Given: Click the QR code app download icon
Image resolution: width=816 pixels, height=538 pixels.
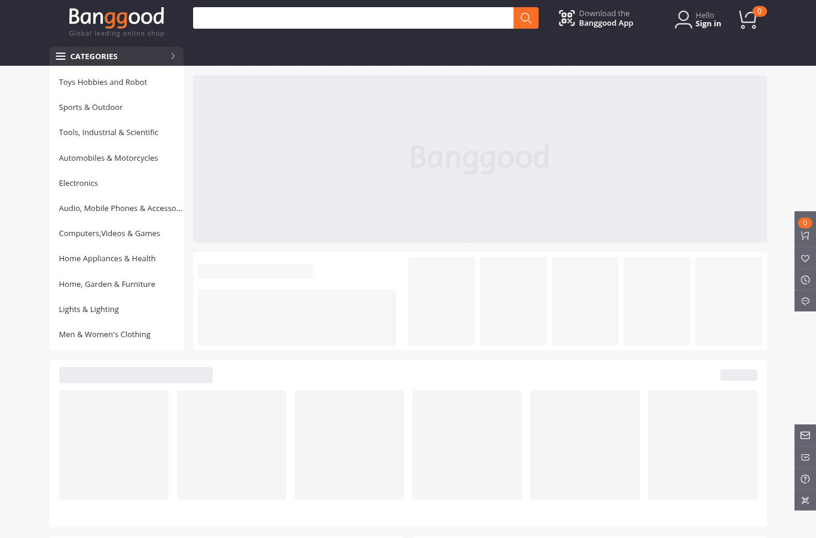Looking at the screenshot, I should click(567, 18).
